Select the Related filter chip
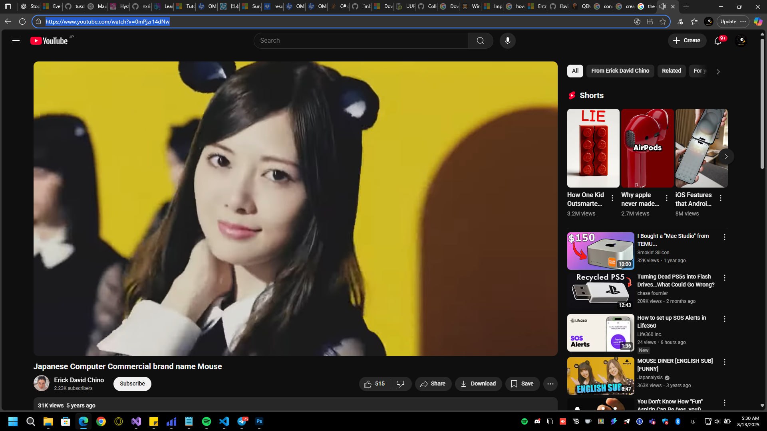The height and width of the screenshot is (431, 767). [671, 71]
